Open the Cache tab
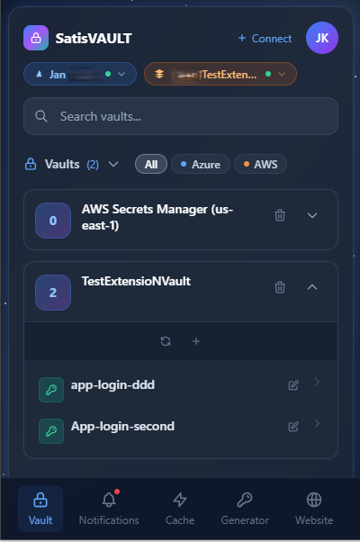This screenshot has height=542, width=360. point(180,509)
